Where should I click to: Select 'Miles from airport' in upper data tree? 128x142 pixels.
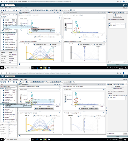(9, 41)
